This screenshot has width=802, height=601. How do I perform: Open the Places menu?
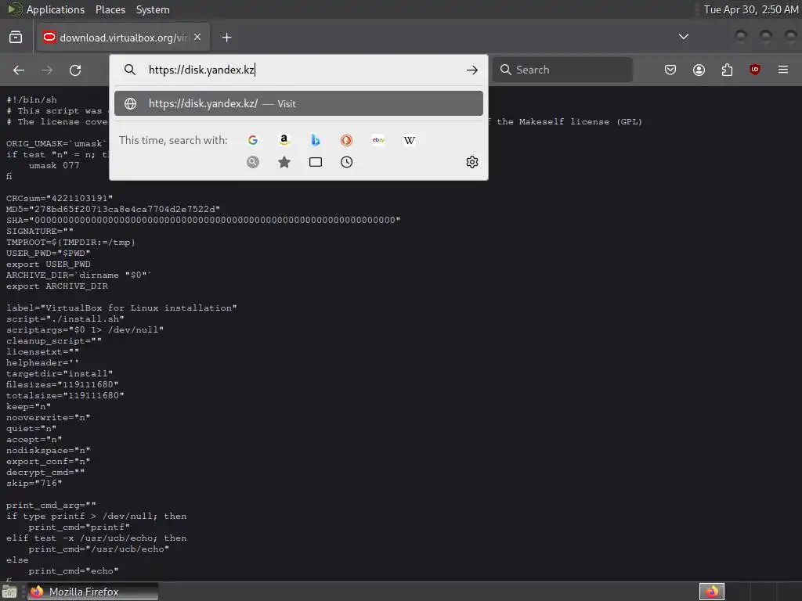110,9
